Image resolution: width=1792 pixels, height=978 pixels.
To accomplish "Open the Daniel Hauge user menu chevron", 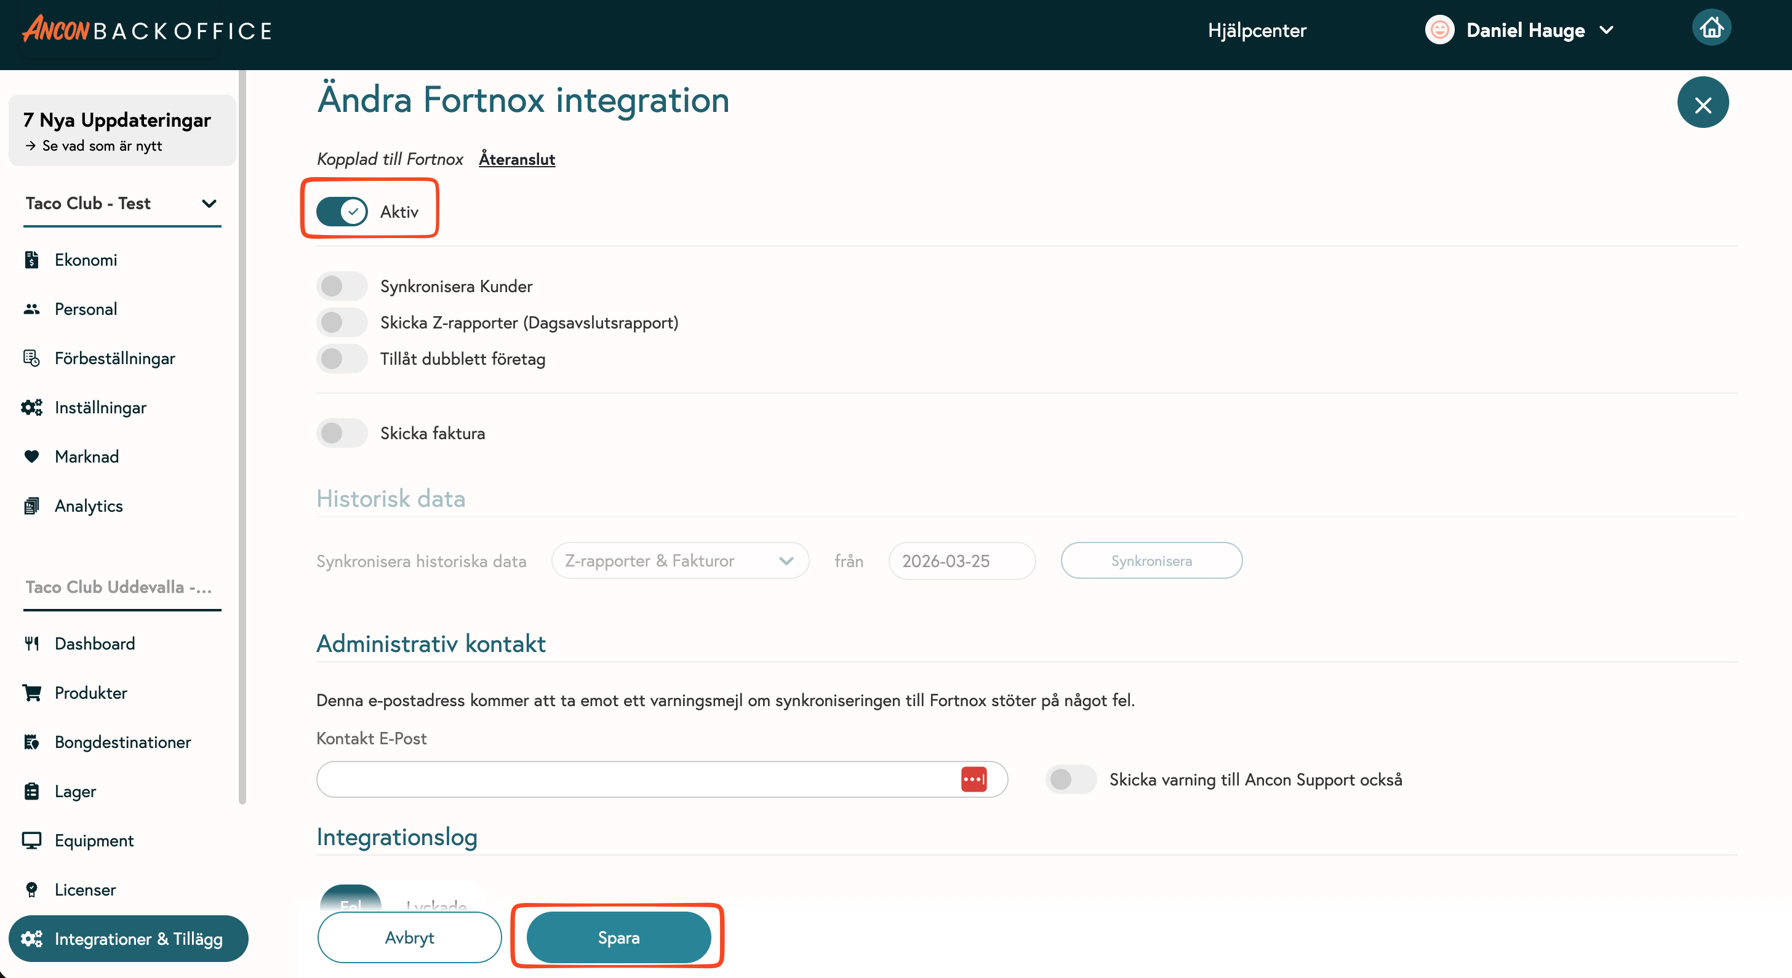I will [x=1607, y=30].
